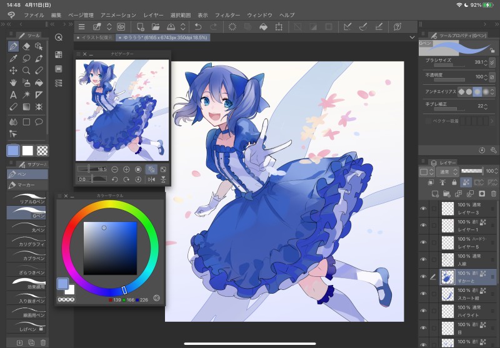The height and width of the screenshot is (348, 500).
Task: Switch to the イラスト5 canvas tab
Action: click(x=94, y=37)
